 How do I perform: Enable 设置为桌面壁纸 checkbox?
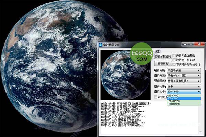pos(174,55)
